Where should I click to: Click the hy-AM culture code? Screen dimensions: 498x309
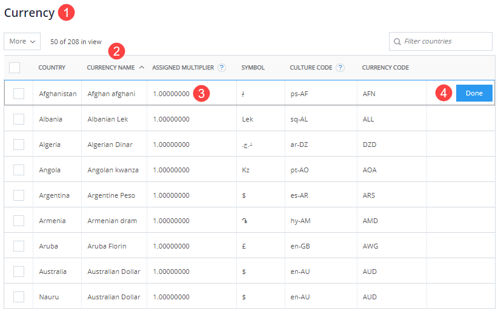300,221
